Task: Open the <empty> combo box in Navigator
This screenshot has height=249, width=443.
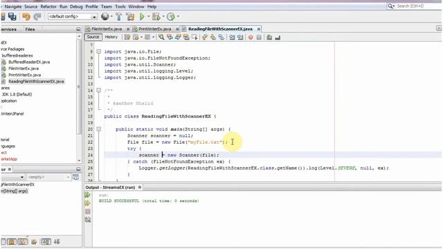Action: point(48,177)
